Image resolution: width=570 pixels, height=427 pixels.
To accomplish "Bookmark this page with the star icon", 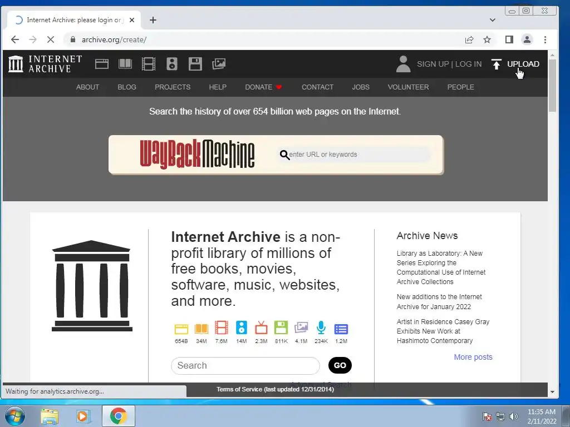I will tap(487, 39).
